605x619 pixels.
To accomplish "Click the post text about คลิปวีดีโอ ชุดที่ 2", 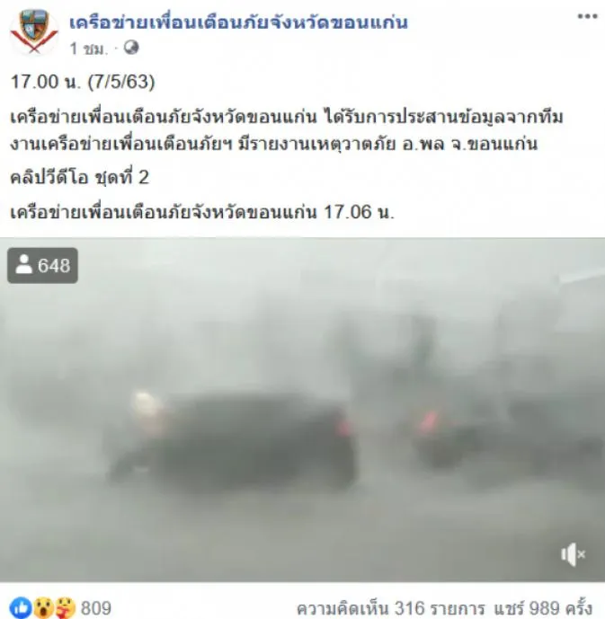I will tap(79, 177).
